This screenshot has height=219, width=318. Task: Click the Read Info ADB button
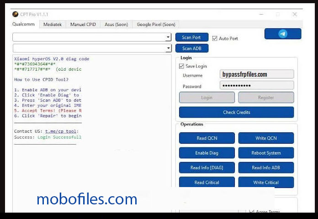click(x=266, y=167)
